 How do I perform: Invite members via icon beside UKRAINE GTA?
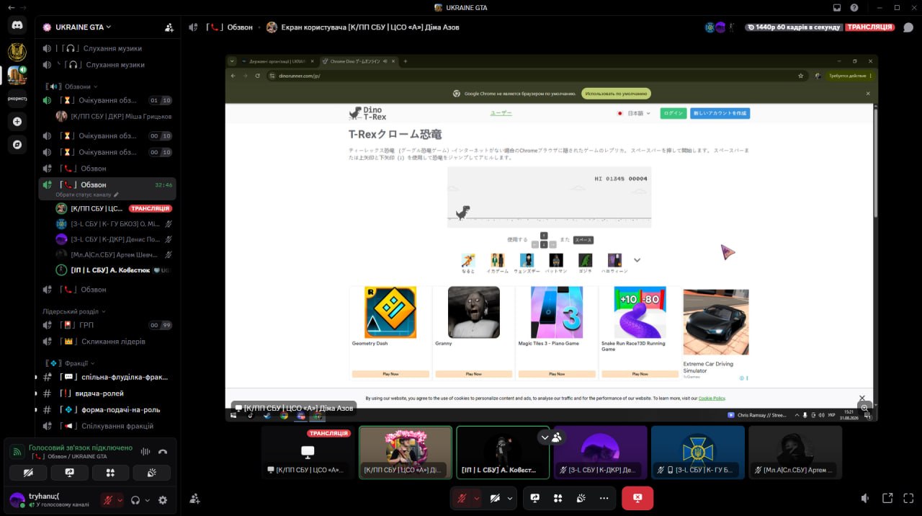tap(169, 27)
